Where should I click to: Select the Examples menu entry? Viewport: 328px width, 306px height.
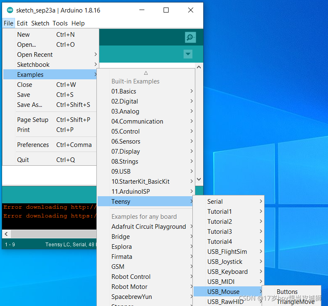tap(50, 75)
